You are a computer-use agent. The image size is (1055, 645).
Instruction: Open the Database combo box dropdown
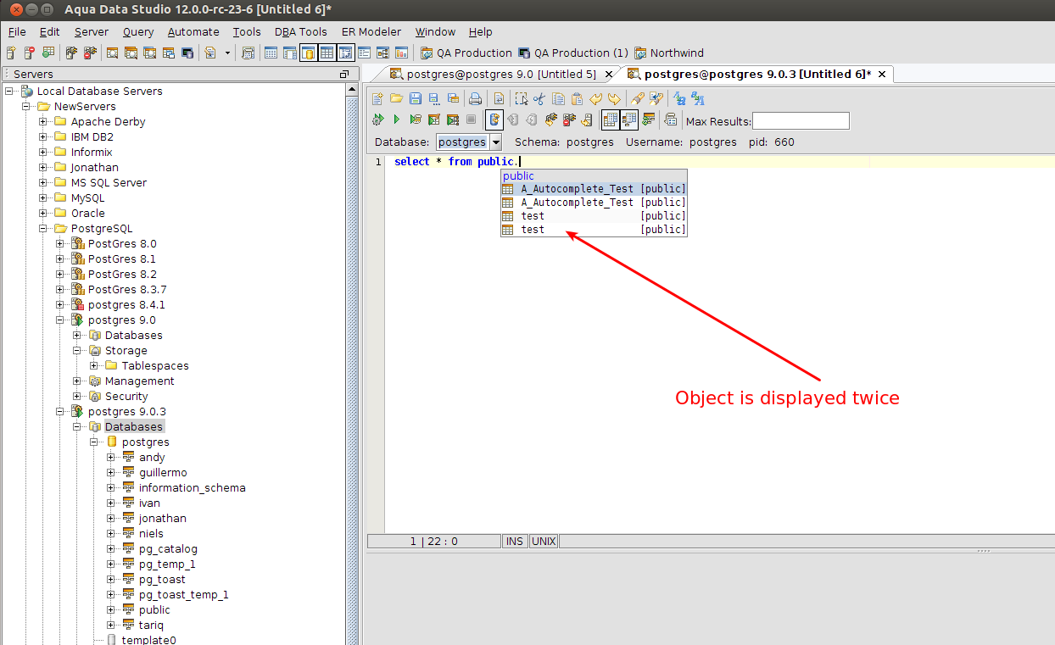[x=495, y=142]
